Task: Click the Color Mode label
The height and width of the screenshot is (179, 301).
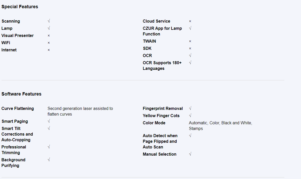Action: pyautogui.click(x=154, y=123)
